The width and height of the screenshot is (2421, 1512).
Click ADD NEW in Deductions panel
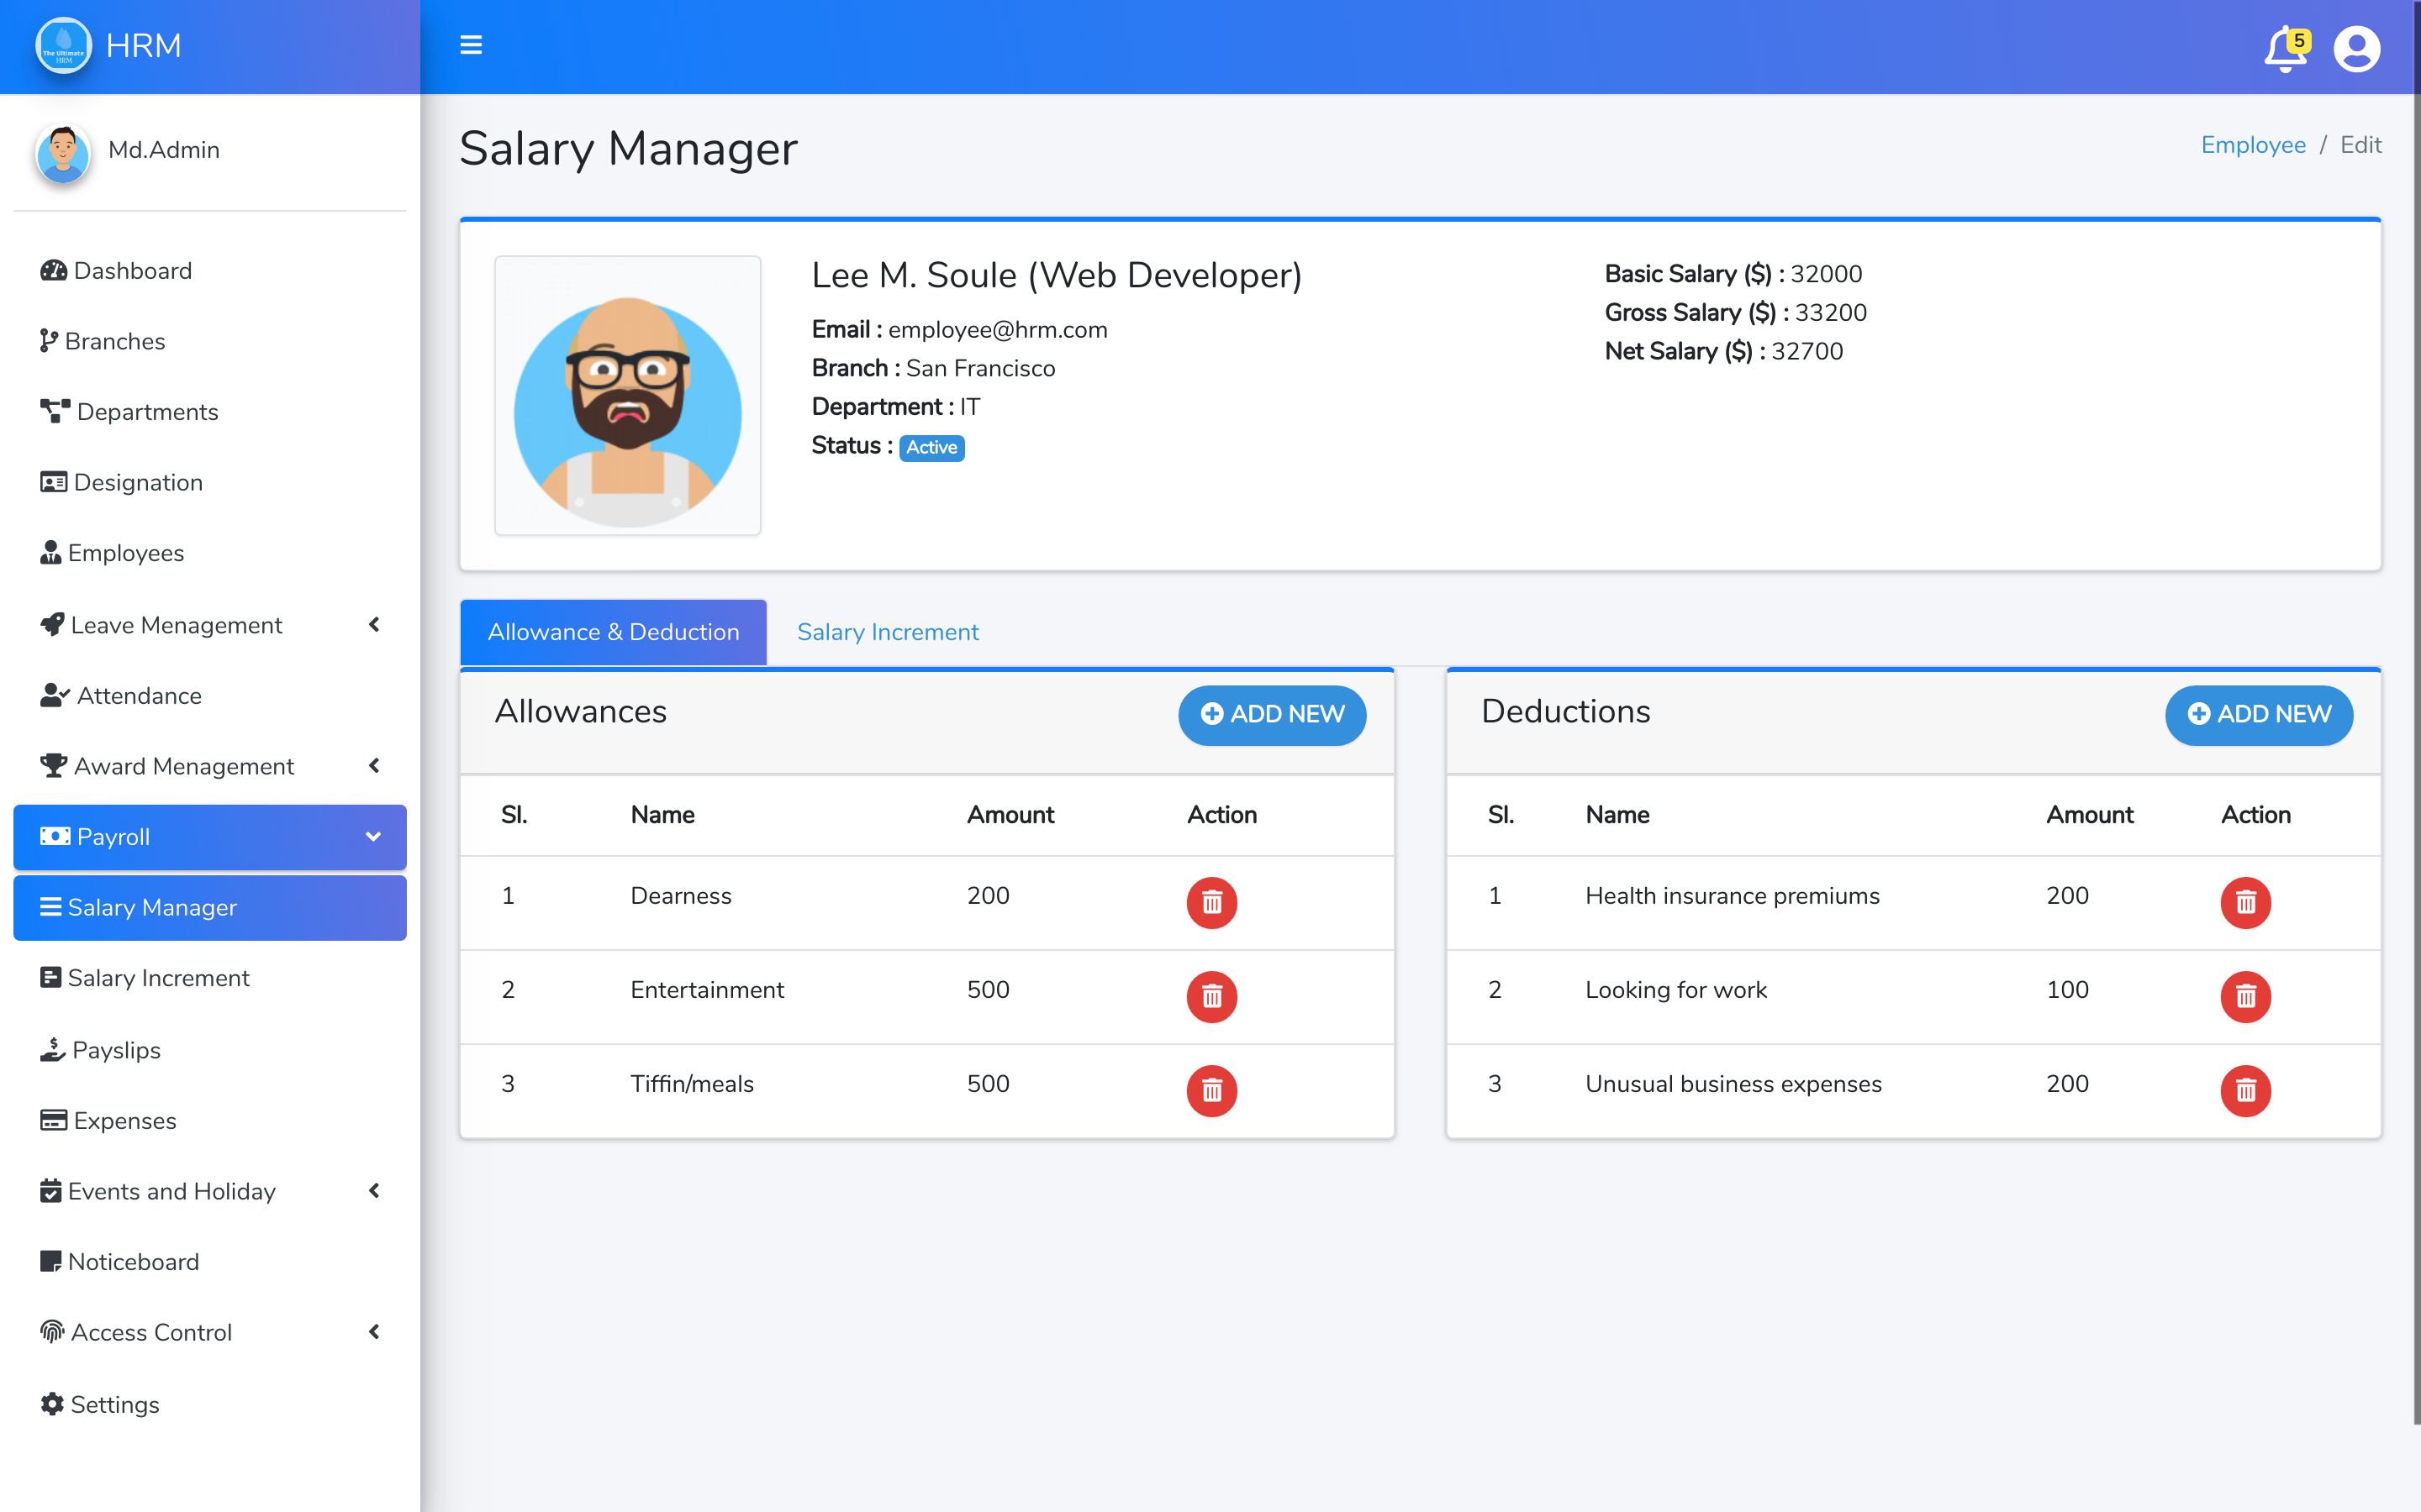point(2258,714)
